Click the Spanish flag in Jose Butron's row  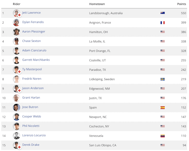pyautogui.click(x=163, y=107)
